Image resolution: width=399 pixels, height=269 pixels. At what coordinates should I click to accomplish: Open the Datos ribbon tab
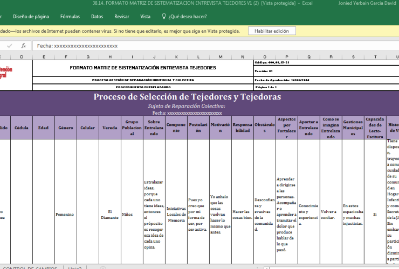[97, 17]
